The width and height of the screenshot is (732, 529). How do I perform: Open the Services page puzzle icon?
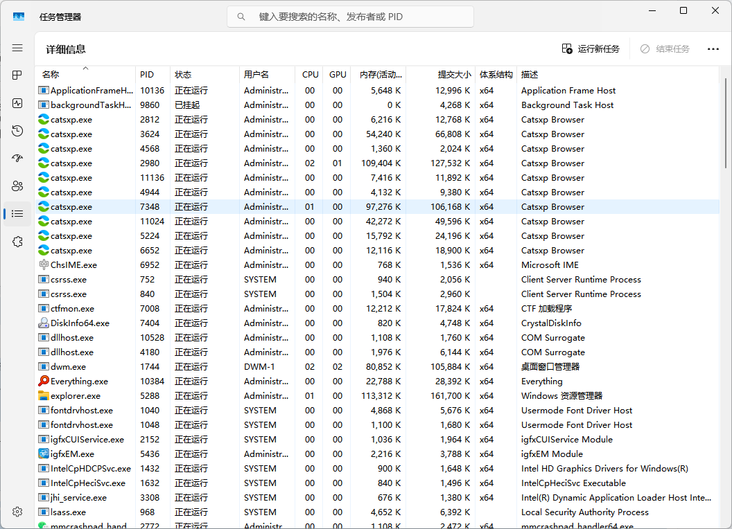pyautogui.click(x=17, y=242)
